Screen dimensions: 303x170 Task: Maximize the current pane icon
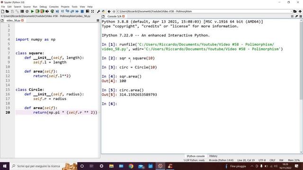88,11
